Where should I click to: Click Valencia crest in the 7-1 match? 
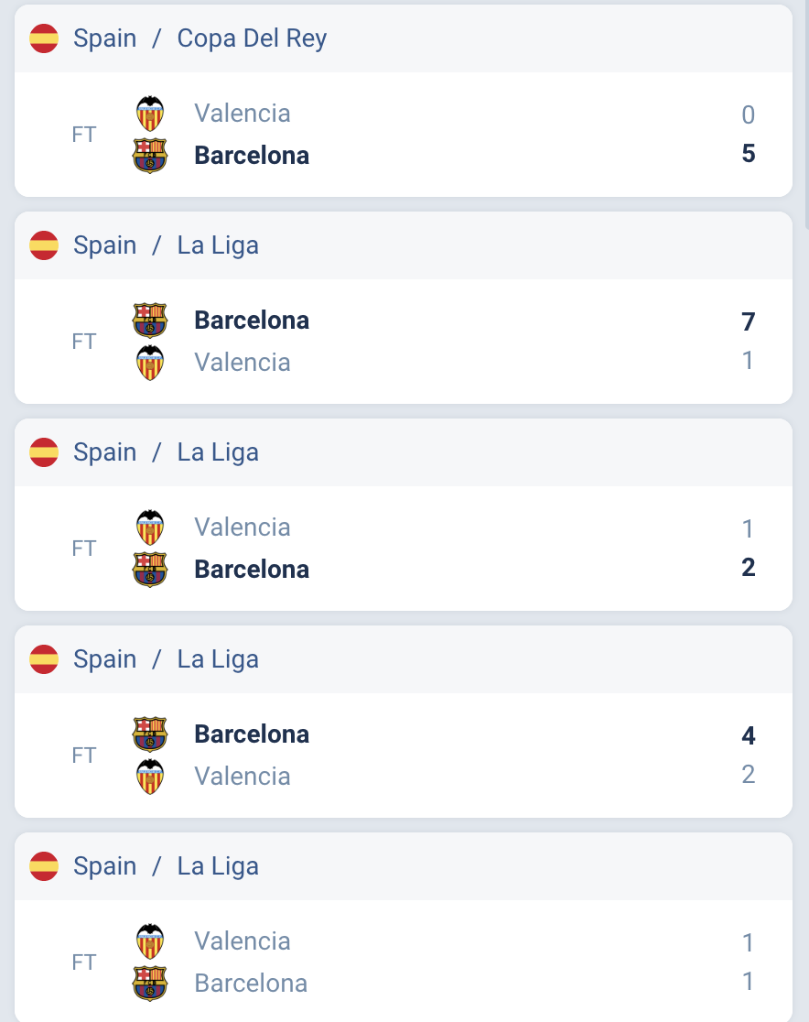150,363
